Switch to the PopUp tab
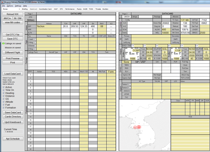 pyautogui.click(x=79, y=9)
